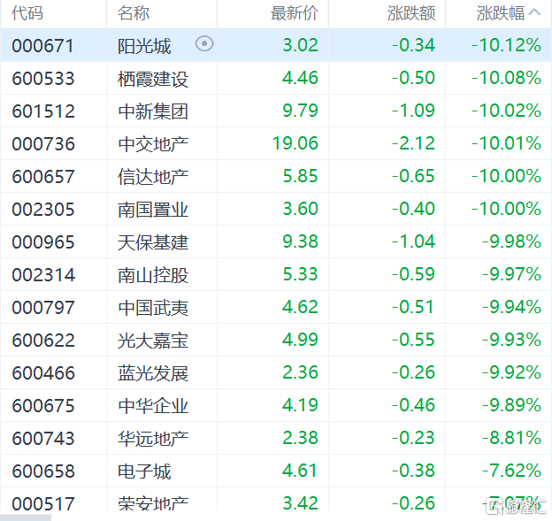This screenshot has width=552, height=521.
Task: Open stock name 中国武夷
Action: [x=153, y=308]
